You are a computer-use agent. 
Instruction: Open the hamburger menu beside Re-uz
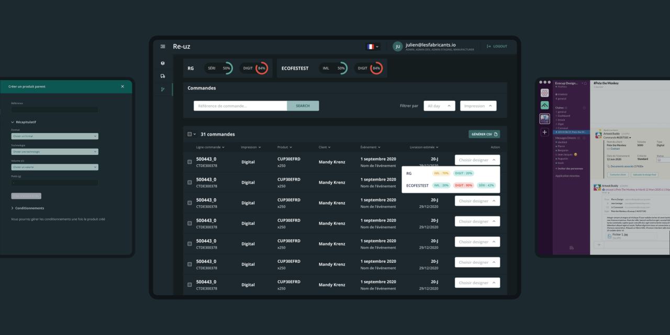pyautogui.click(x=163, y=47)
